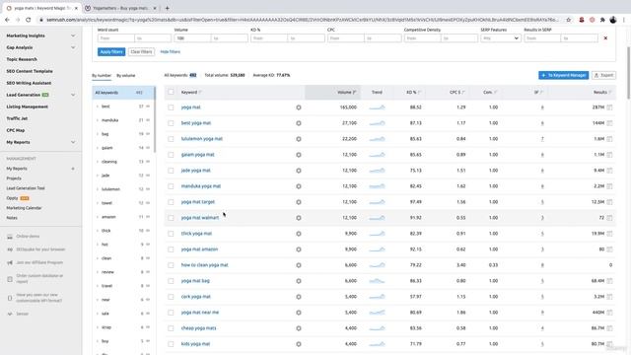Show the eye icon for best group
This screenshot has height=355, width=631.
point(148,106)
